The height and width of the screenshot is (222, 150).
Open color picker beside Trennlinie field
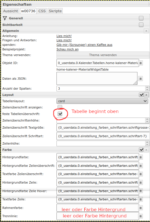coord(141,216)
